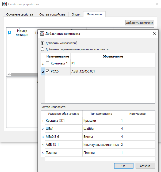Image resolution: width=161 pixels, height=172 pixels.
Task: Open the Состав устройства tab
Action: point(52,14)
